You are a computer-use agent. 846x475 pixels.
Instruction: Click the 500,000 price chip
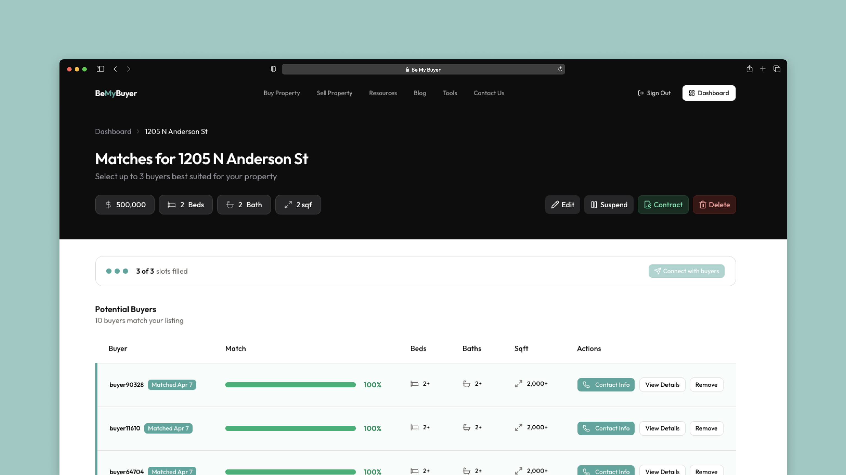pos(125,205)
